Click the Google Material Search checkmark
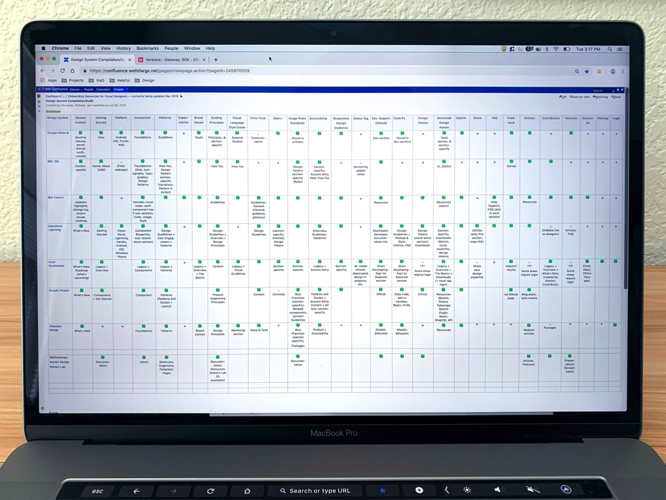Image resolution: width=666 pixels, height=500 pixels. click(x=462, y=133)
